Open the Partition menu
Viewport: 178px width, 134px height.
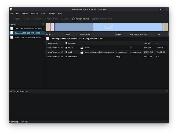pyautogui.click(x=34, y=13)
